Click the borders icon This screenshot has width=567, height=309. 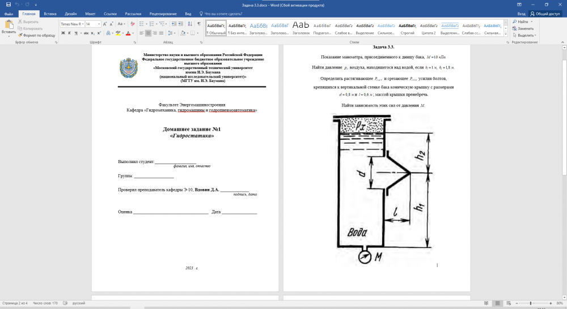click(x=193, y=33)
